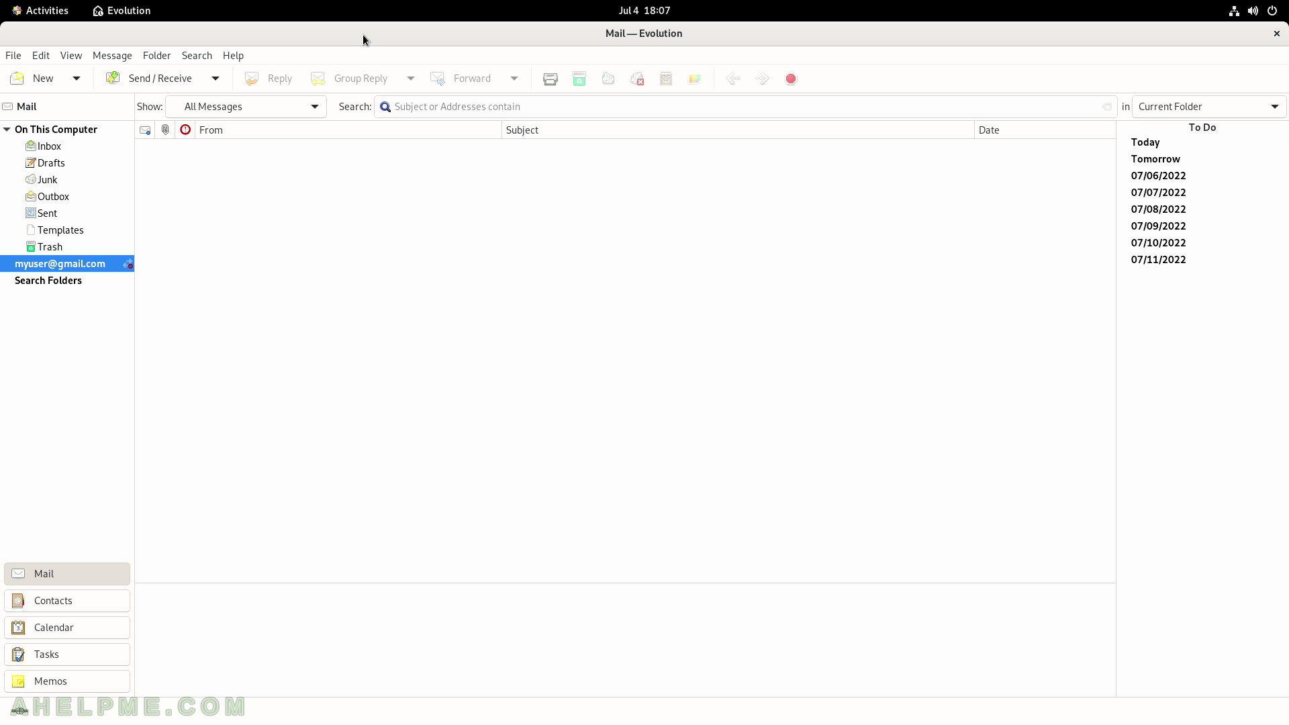
Task: Open the Edit menu
Action: [x=41, y=56]
